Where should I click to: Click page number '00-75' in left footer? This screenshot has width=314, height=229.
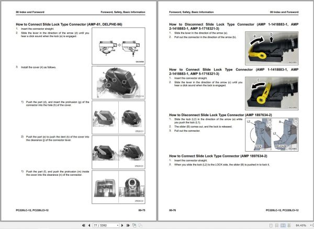point(142,210)
